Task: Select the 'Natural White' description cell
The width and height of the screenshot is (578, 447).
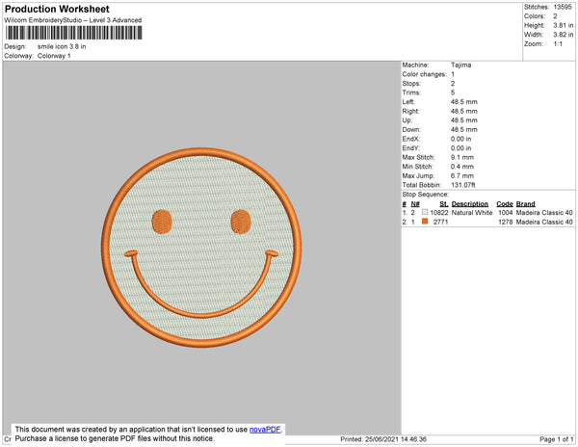Action: tap(472, 213)
